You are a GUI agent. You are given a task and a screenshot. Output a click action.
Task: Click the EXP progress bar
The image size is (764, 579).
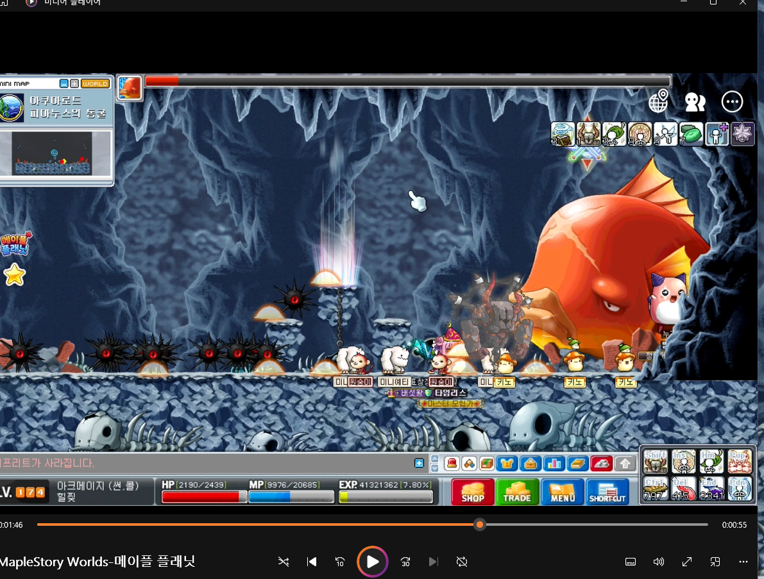[386, 497]
